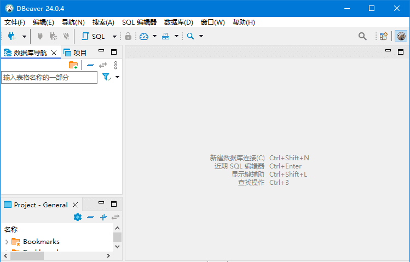Viewport: 410px width, 262px height.
Task: Open the SQL 编辑器 menu
Action: click(x=140, y=22)
